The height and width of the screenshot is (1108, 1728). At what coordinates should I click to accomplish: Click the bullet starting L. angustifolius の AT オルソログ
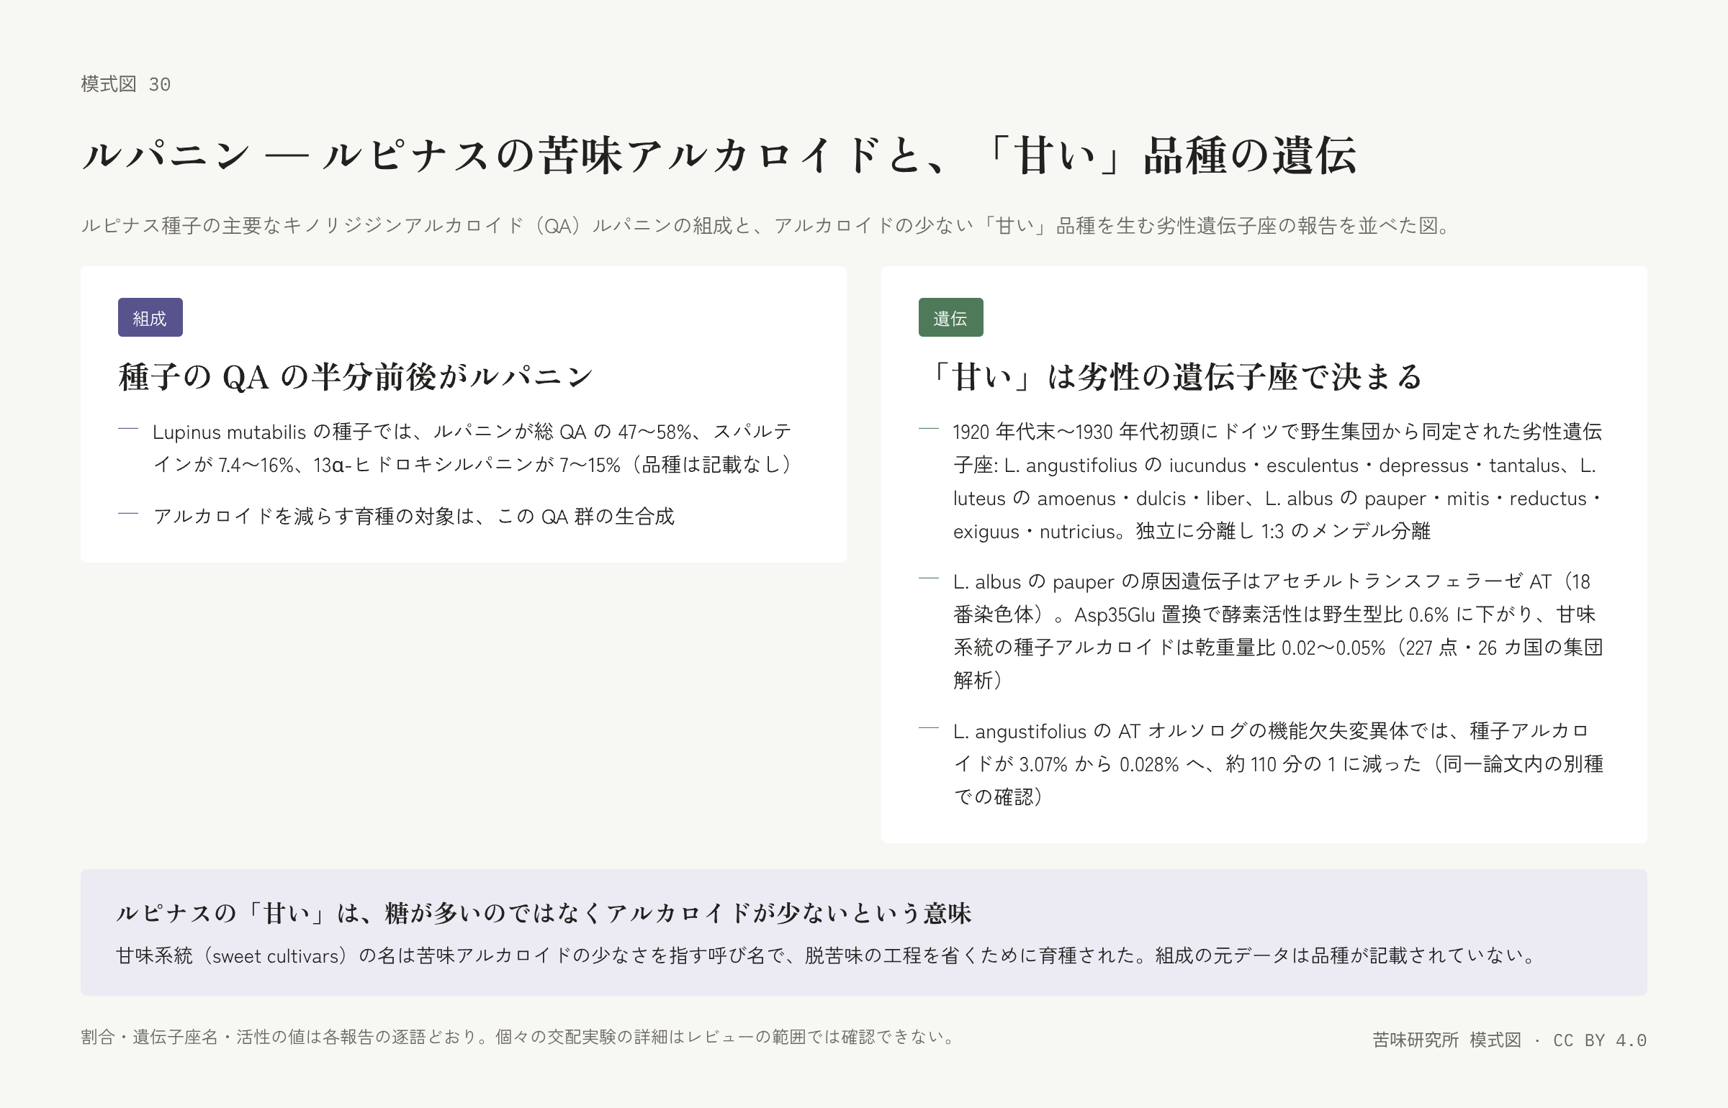[1278, 764]
